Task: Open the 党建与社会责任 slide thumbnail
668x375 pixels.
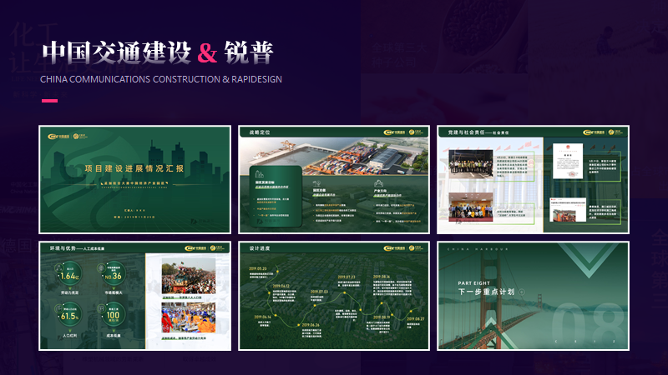Action: tap(533, 179)
